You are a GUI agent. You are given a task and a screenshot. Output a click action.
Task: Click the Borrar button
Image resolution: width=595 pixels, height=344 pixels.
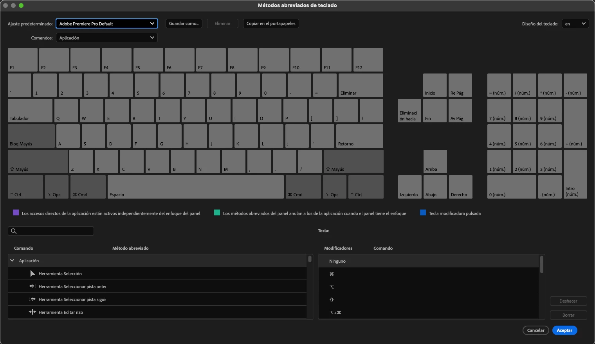568,315
